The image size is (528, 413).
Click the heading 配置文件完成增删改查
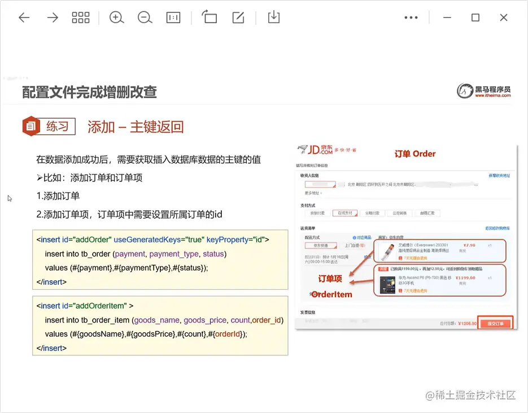(x=89, y=92)
